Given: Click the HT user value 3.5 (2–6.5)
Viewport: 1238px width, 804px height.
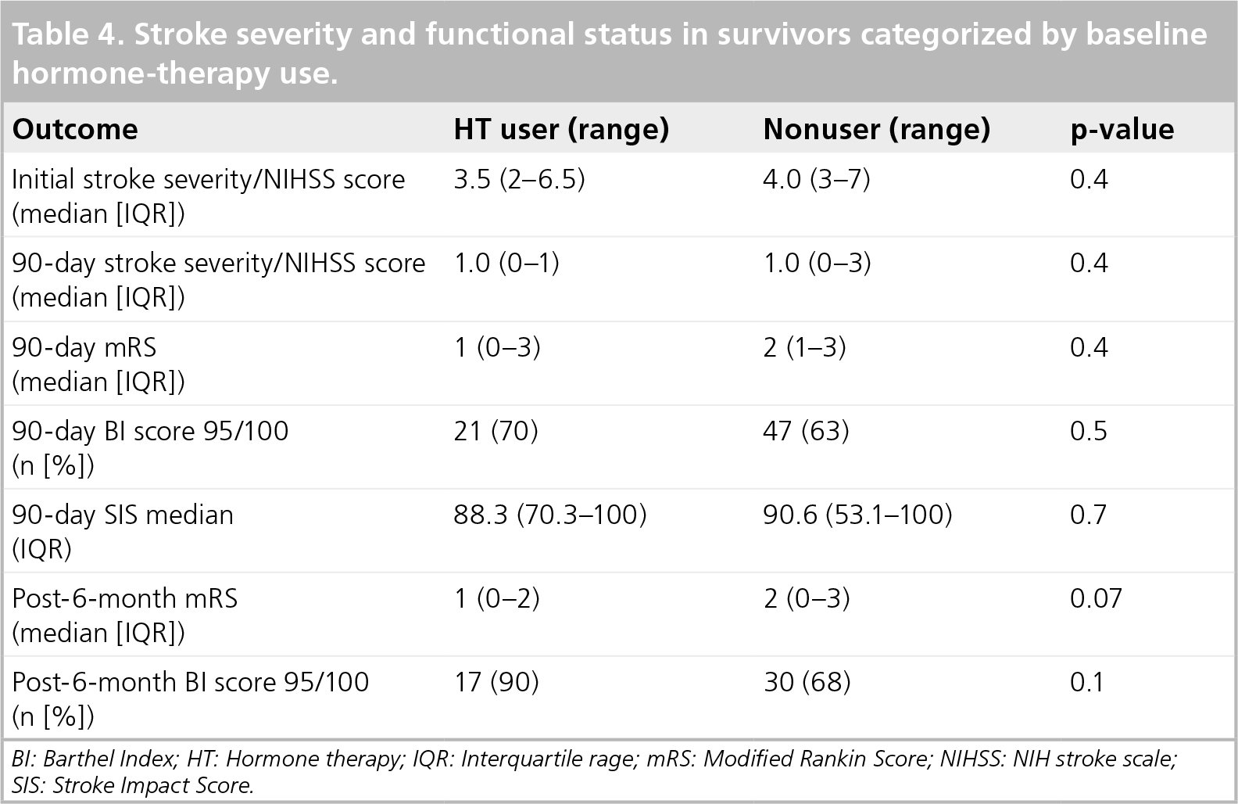Looking at the screenshot, I should pyautogui.click(x=519, y=180).
